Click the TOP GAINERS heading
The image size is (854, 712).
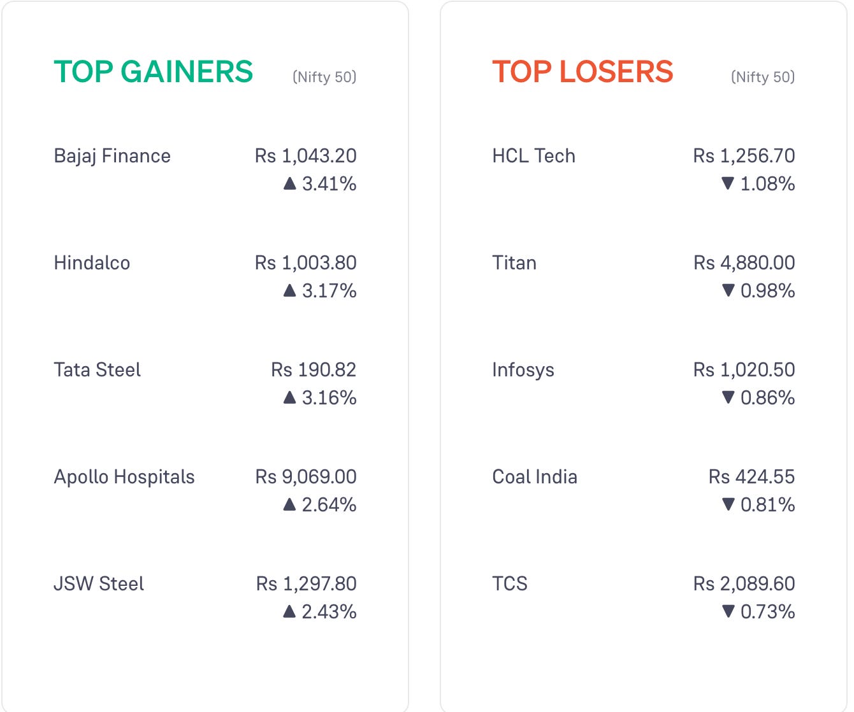(154, 71)
